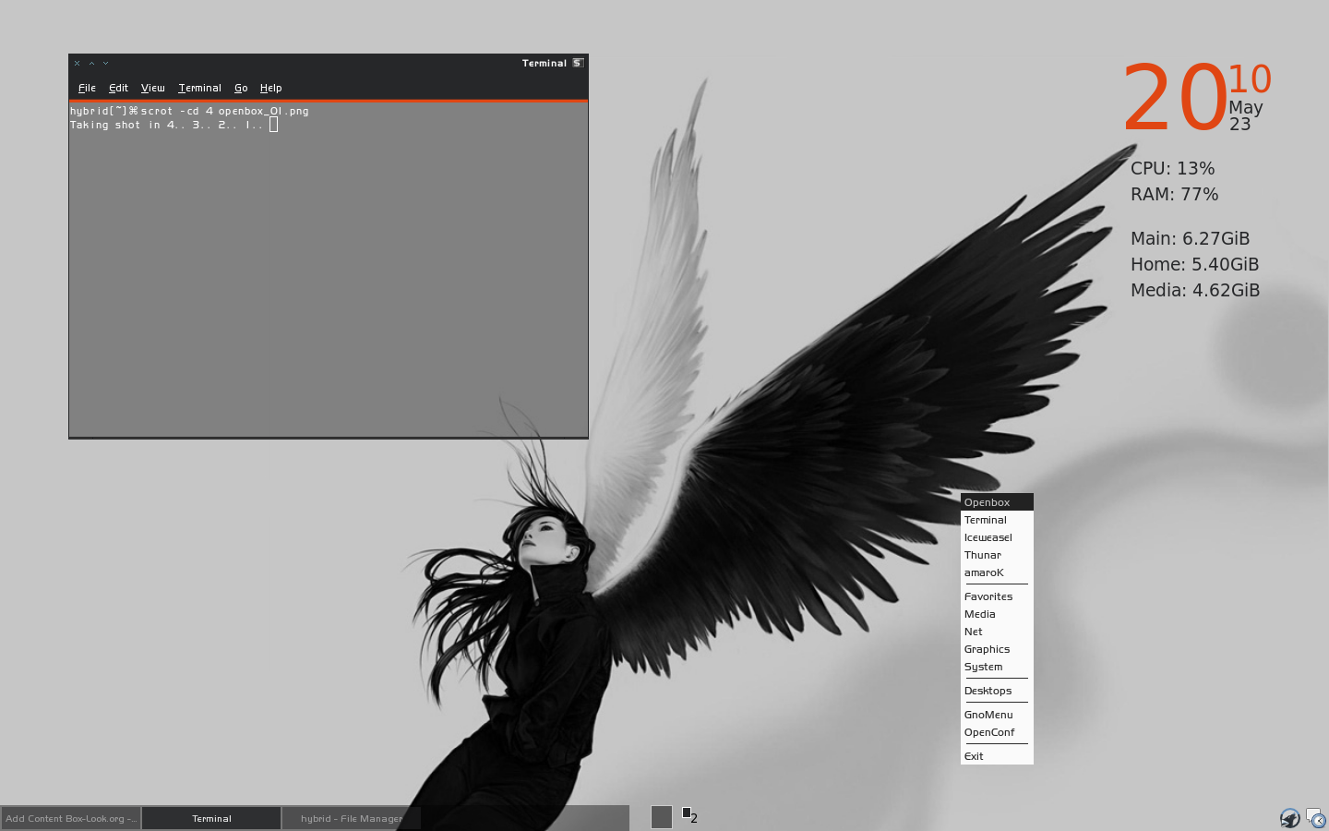
Task: Switch to desktop 1 in the pager
Action: [662, 817]
